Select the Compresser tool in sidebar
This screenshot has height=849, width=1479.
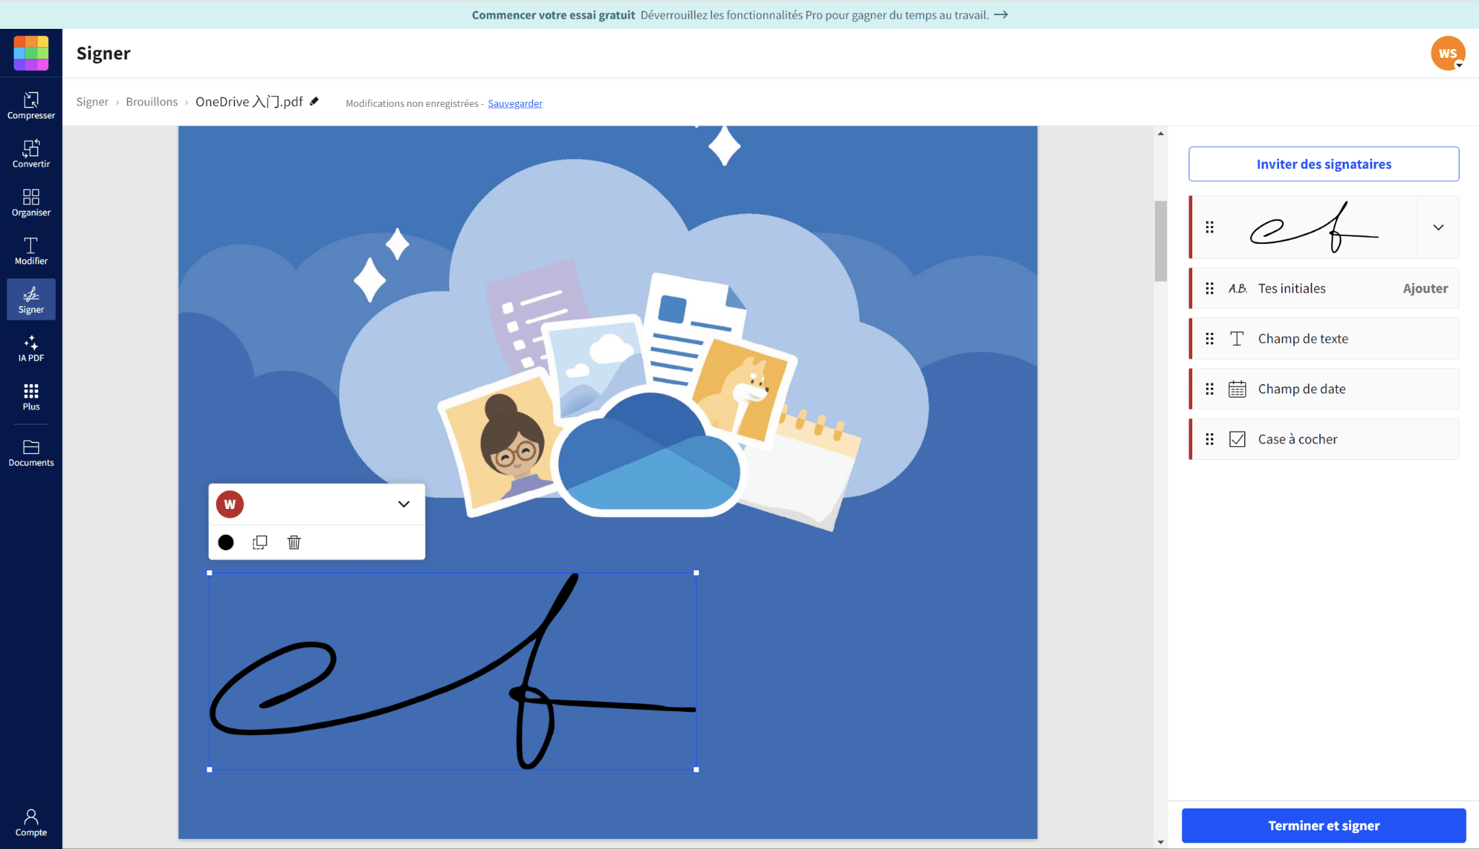click(31, 103)
